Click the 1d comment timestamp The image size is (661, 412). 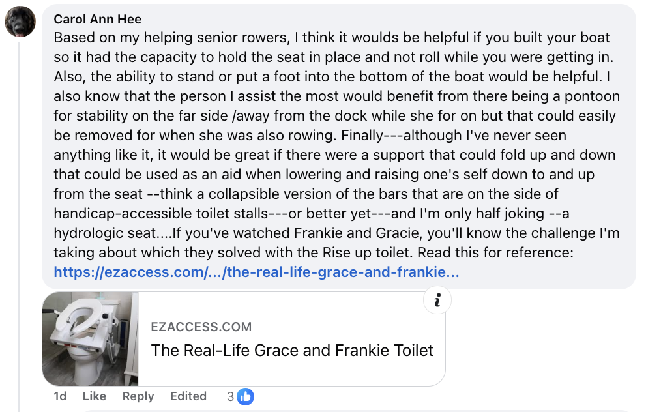60,396
